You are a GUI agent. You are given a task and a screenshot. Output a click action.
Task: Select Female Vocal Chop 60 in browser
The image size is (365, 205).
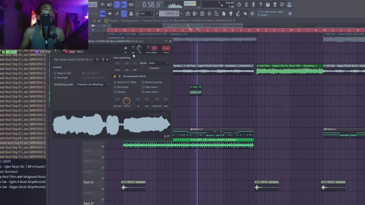point(23,101)
